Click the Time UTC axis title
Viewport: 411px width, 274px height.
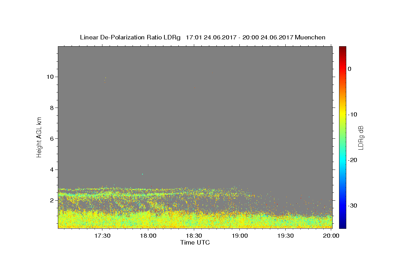click(x=195, y=242)
